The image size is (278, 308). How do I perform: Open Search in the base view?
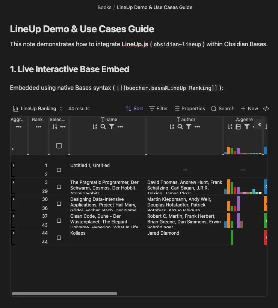coord(223,109)
